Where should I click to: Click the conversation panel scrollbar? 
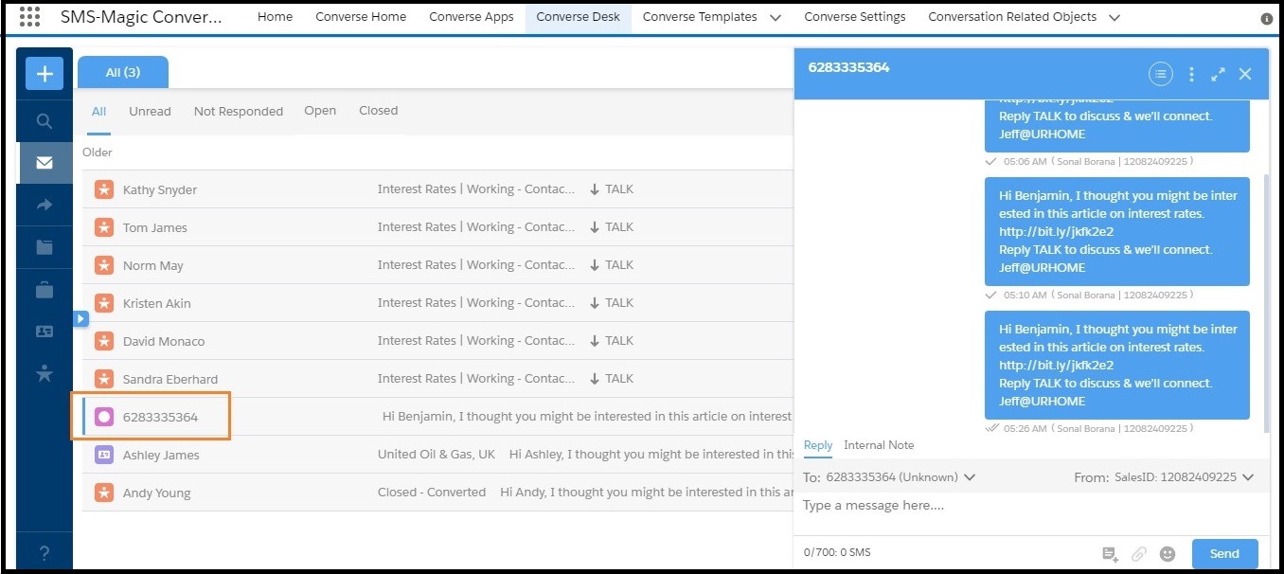(1265, 303)
